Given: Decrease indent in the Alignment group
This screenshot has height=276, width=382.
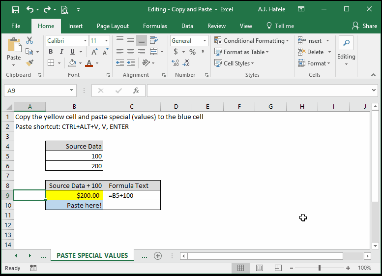Looking at the screenshot, I should point(120,63).
